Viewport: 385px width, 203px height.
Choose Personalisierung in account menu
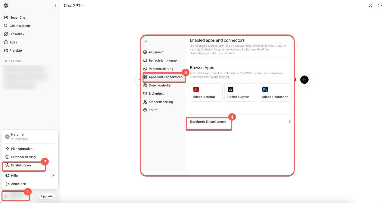[x=30, y=157]
